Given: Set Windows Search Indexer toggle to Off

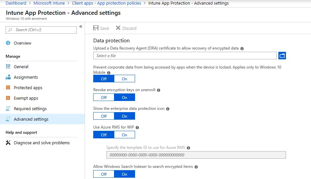Looking at the screenshot, I should pos(104,174).
